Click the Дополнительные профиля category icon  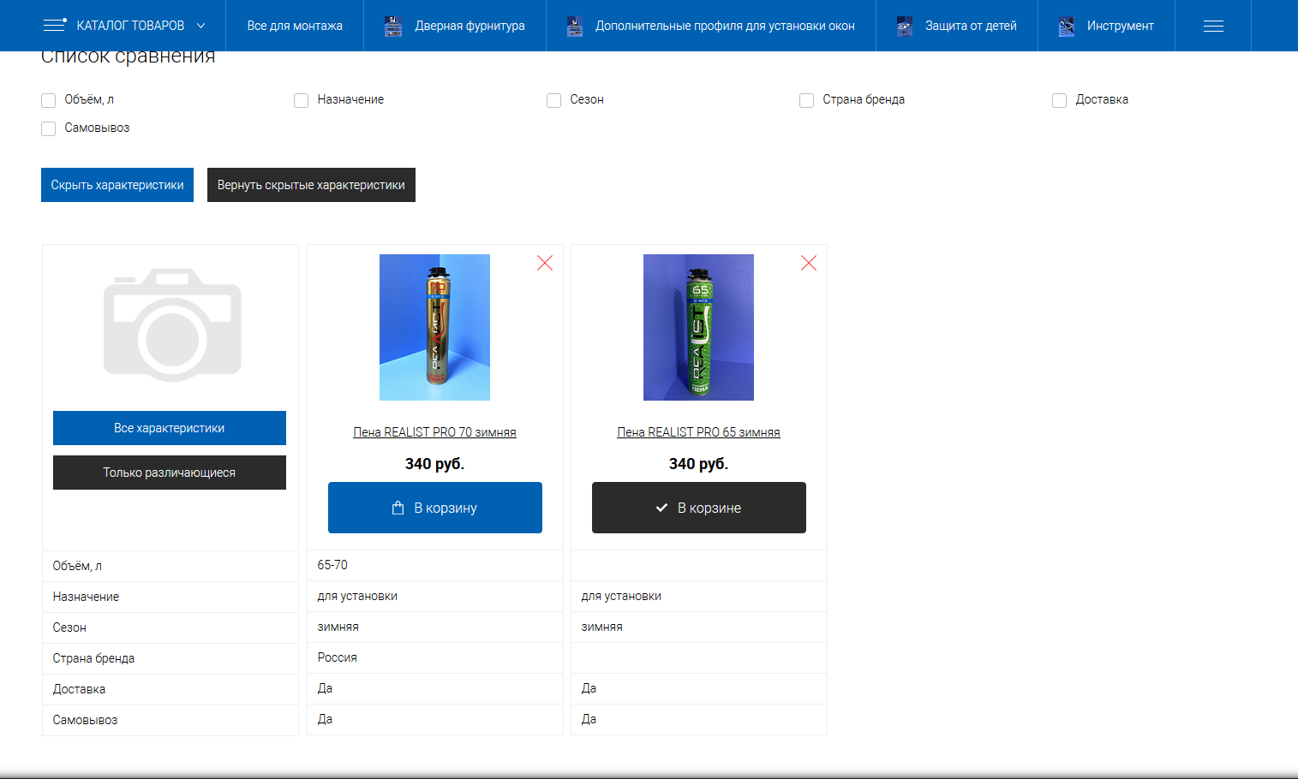tap(575, 26)
